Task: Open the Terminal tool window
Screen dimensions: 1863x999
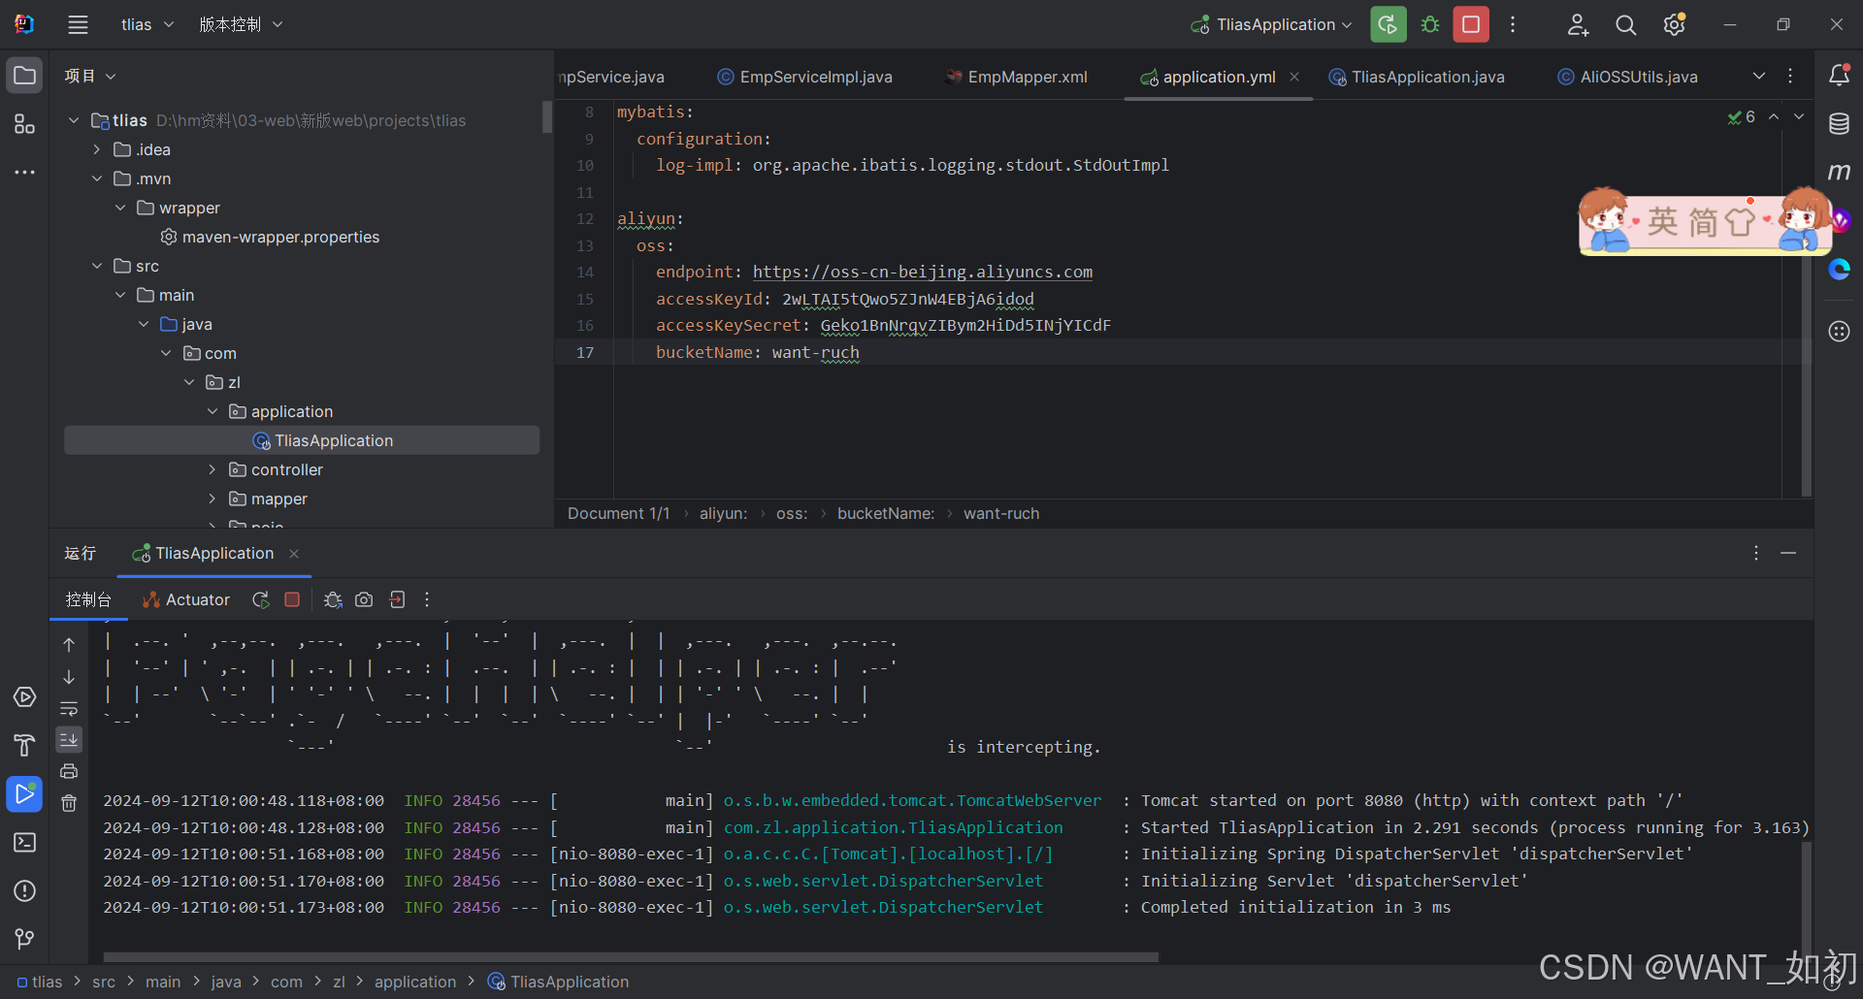Action: [x=24, y=842]
